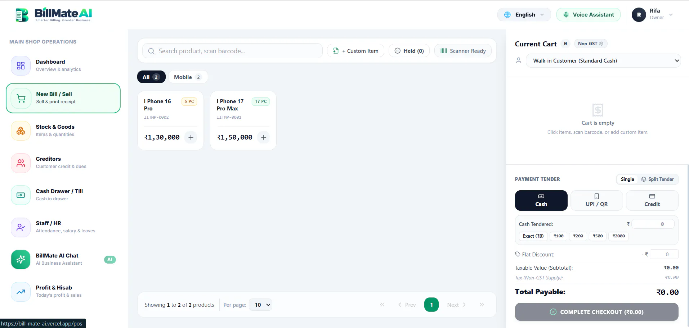Choose the ₹2000 quick cash amount

tap(618, 236)
